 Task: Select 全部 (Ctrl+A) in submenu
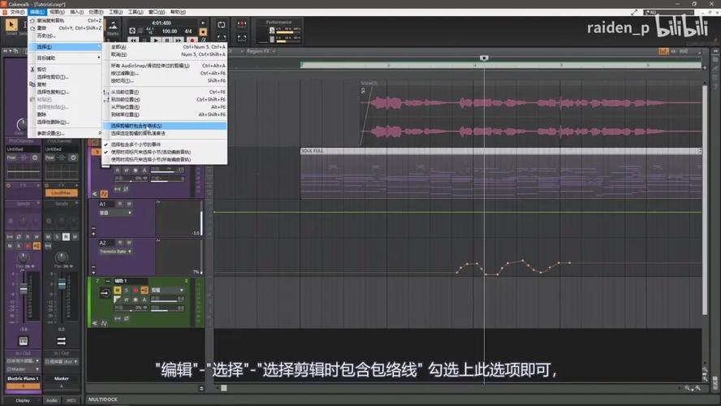(x=165, y=47)
